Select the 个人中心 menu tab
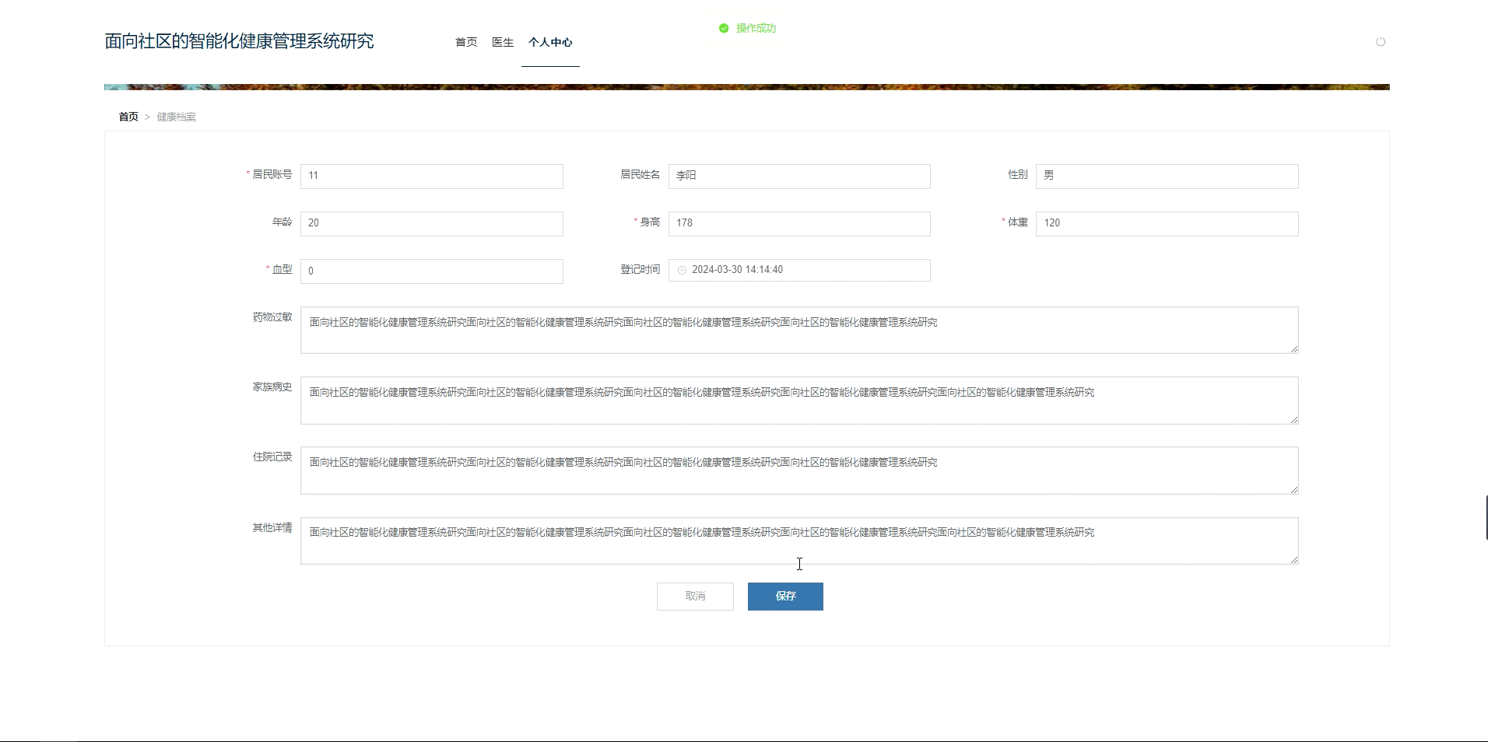The height and width of the screenshot is (742, 1488). pos(550,43)
